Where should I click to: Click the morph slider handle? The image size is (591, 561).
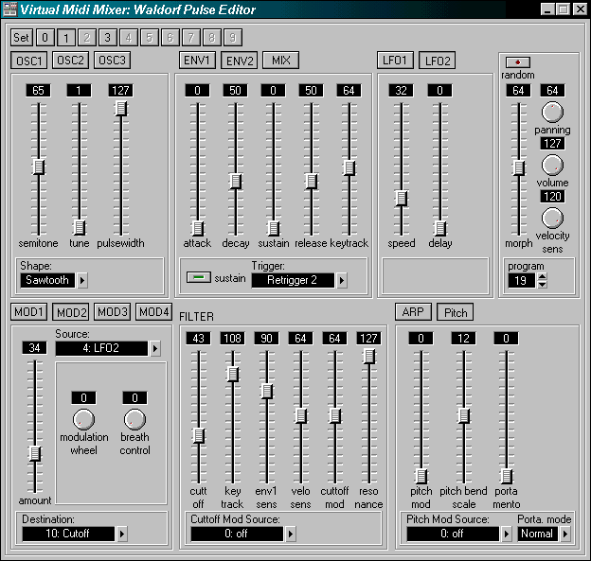coord(519,168)
